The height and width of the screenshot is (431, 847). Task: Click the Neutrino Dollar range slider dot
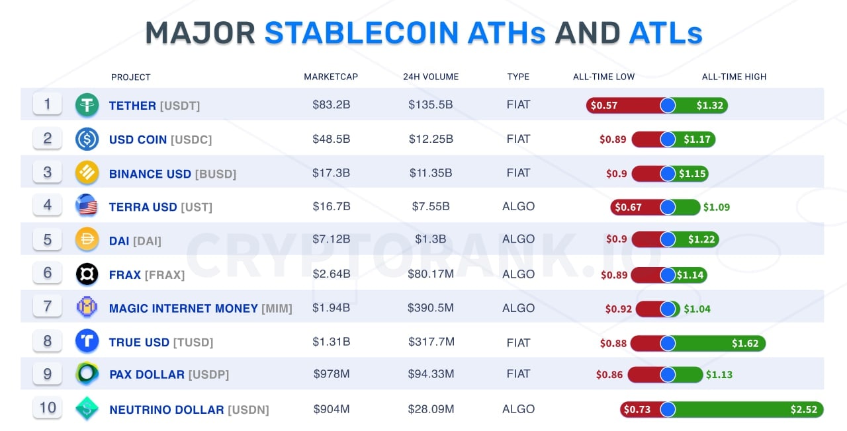668,409
